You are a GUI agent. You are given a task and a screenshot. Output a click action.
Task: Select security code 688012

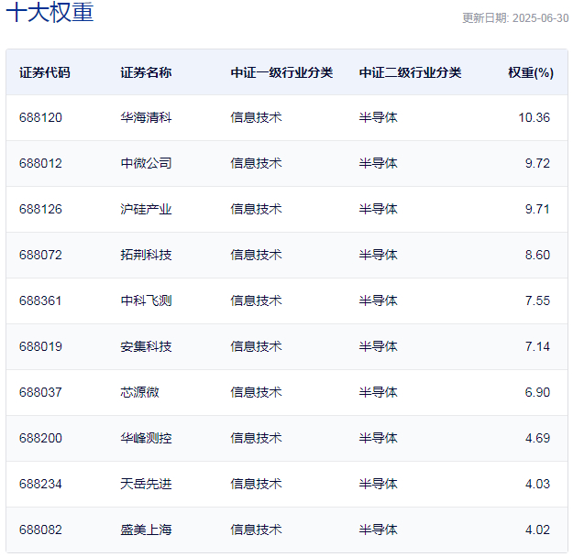(x=40, y=163)
